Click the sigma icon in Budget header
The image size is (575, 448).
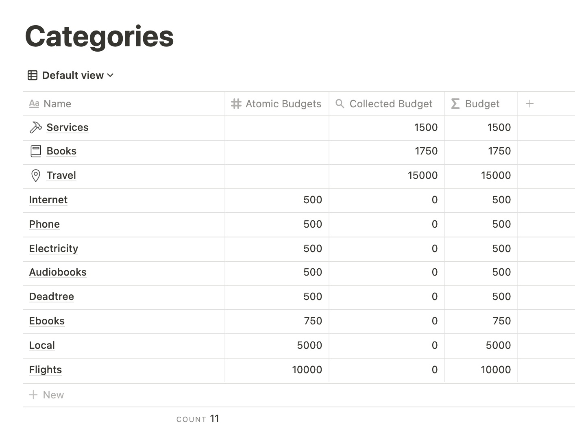(455, 104)
